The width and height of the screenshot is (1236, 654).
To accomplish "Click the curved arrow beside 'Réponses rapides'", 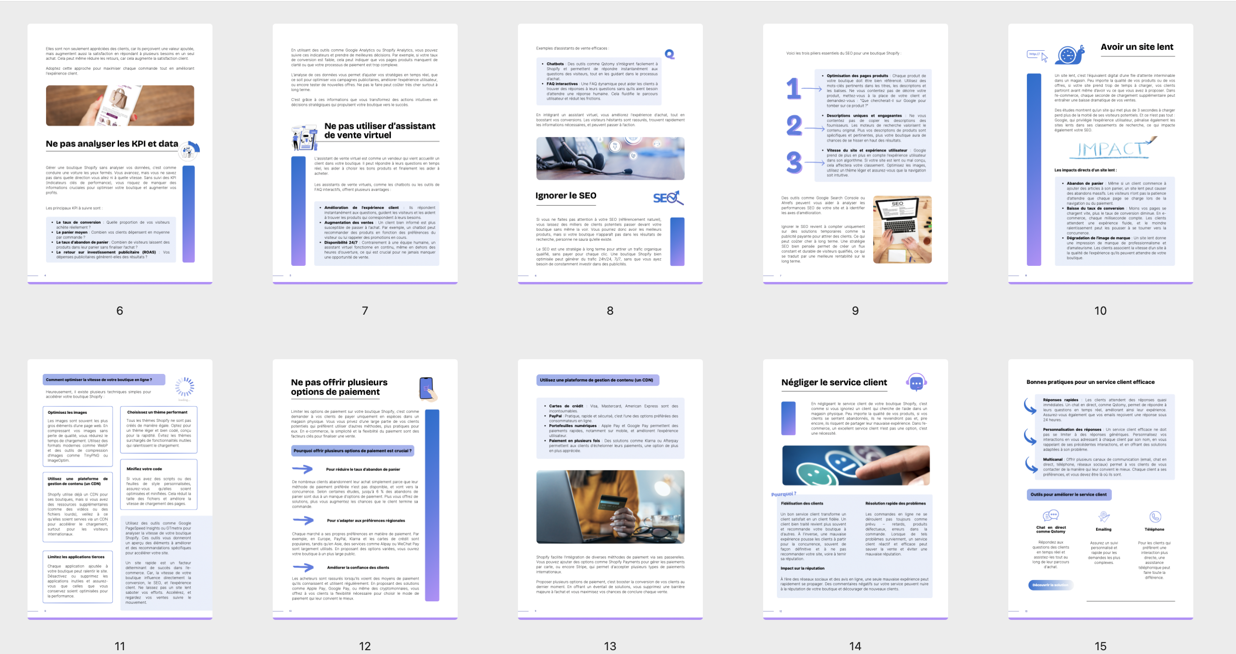I will click(x=1030, y=406).
